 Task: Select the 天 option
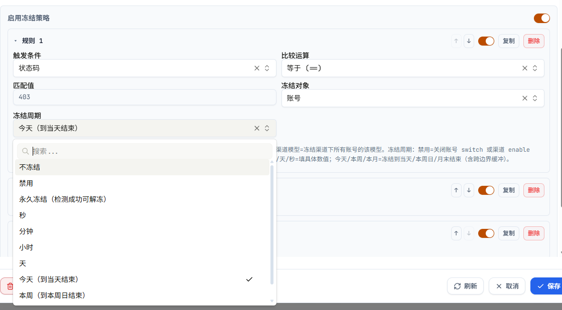point(142,263)
